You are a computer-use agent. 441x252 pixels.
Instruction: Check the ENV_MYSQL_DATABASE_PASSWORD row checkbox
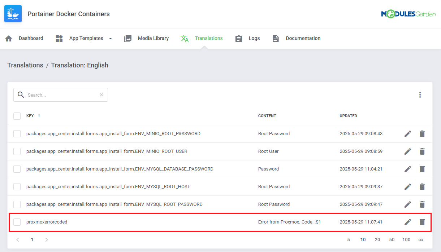(17, 169)
